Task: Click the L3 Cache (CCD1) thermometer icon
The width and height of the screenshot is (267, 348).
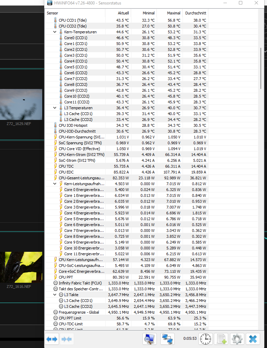Action: pyautogui.click(x=61, y=113)
